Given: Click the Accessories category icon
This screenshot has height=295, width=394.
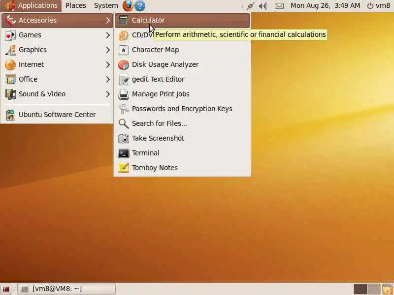Looking at the screenshot, I should click(x=10, y=20).
